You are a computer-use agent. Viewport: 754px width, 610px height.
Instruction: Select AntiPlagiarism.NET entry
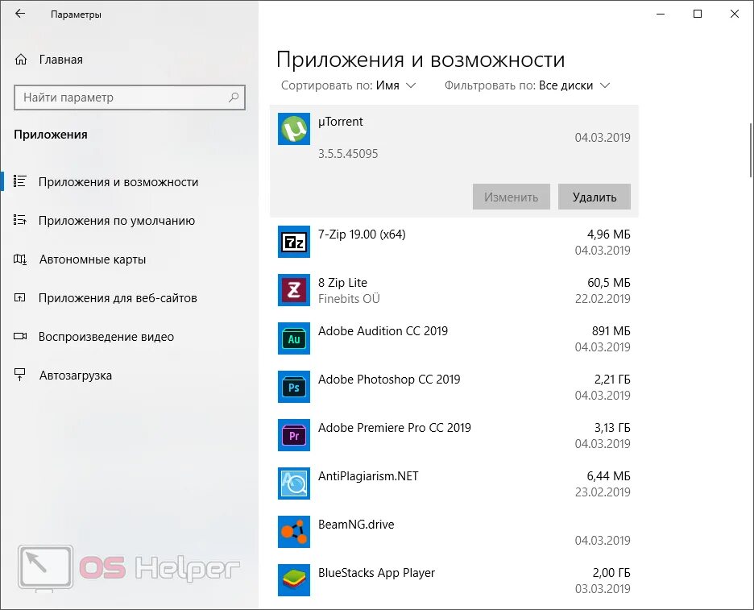[x=454, y=483]
